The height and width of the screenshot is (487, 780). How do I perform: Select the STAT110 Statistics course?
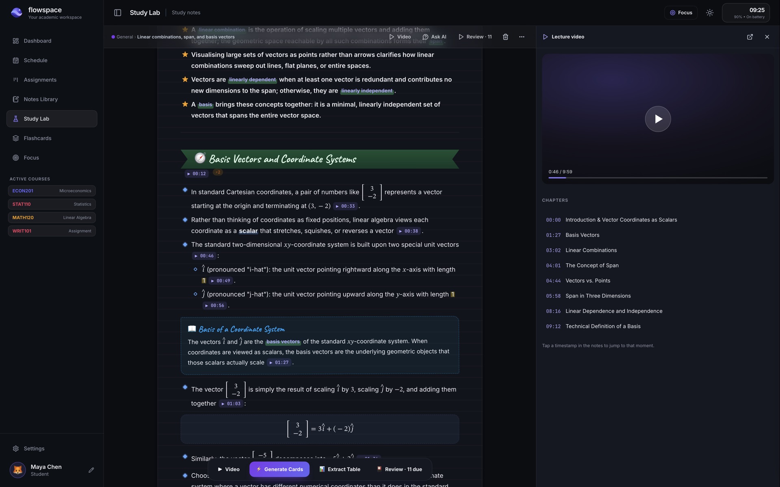click(52, 204)
